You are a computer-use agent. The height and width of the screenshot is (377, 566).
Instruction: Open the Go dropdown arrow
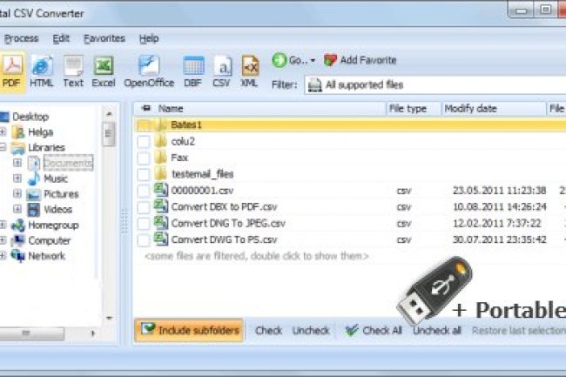313,61
